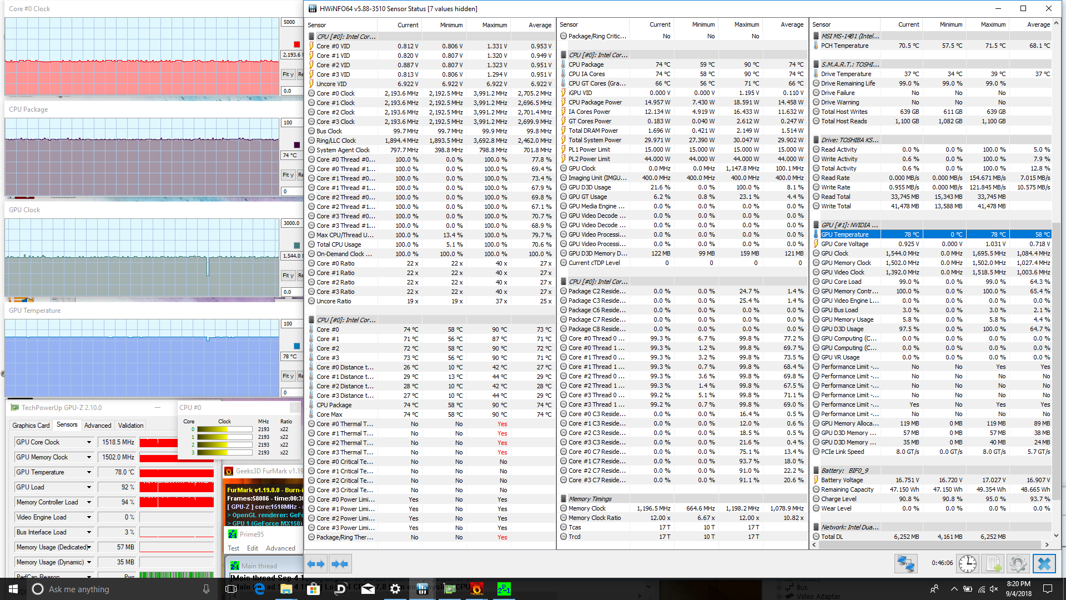The width and height of the screenshot is (1066, 600).
Task: Open Prime95 from the taskbar icon
Action: [504, 589]
